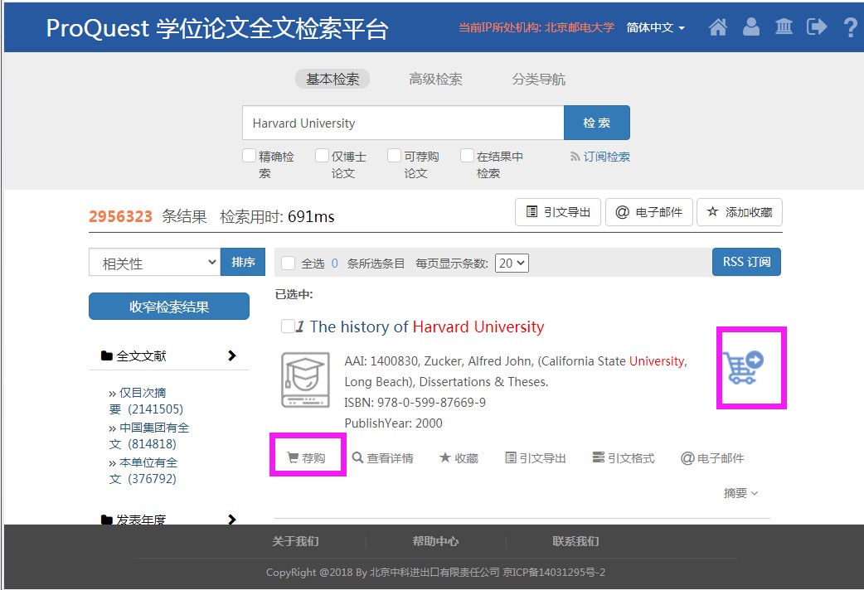The height and width of the screenshot is (590, 864).
Task: Switch to the 高级检索 tab
Action: (x=435, y=79)
